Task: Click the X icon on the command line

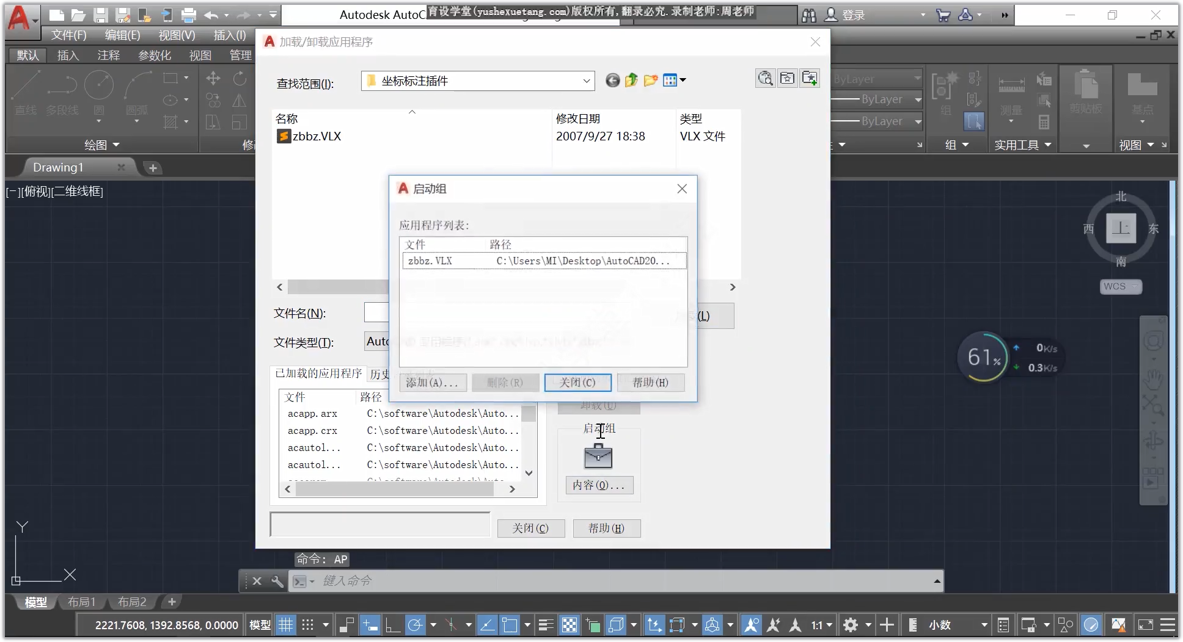Action: coord(257,581)
